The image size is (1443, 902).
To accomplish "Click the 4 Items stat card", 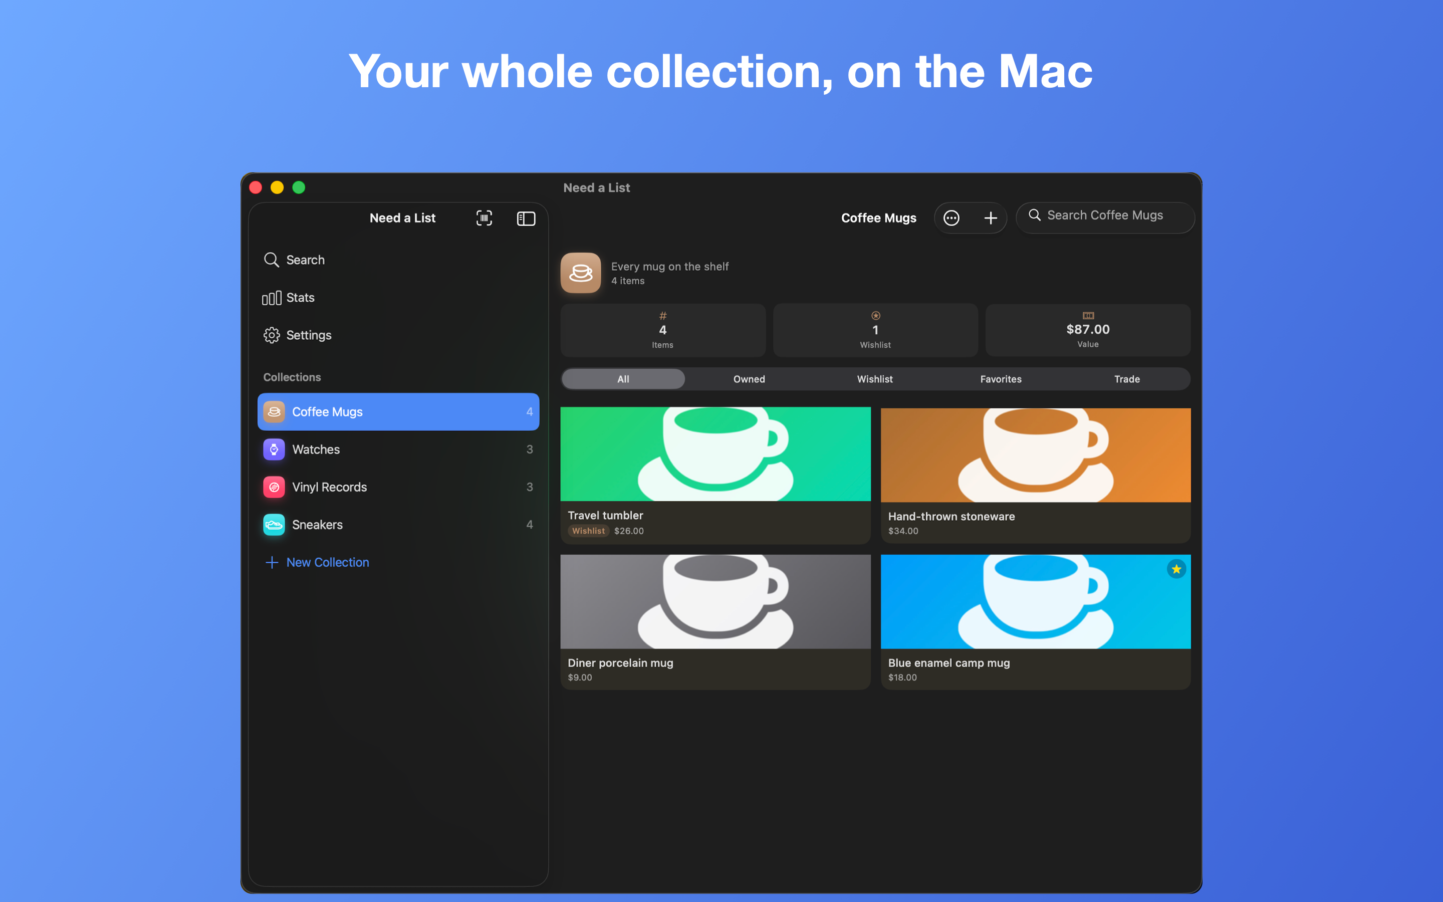I will (x=662, y=331).
